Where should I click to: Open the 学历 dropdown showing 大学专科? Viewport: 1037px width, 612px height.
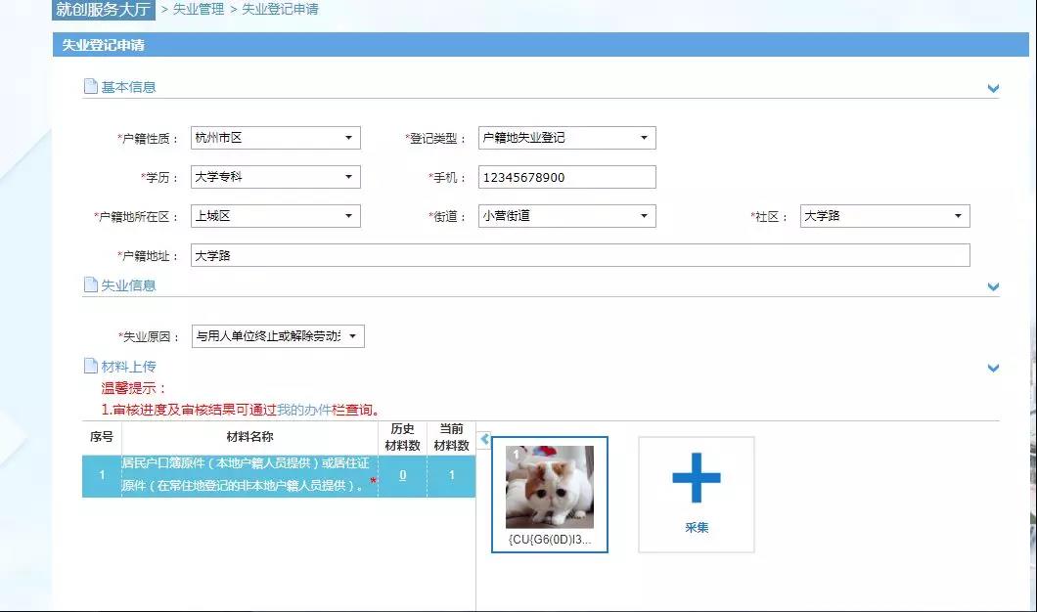(x=275, y=177)
